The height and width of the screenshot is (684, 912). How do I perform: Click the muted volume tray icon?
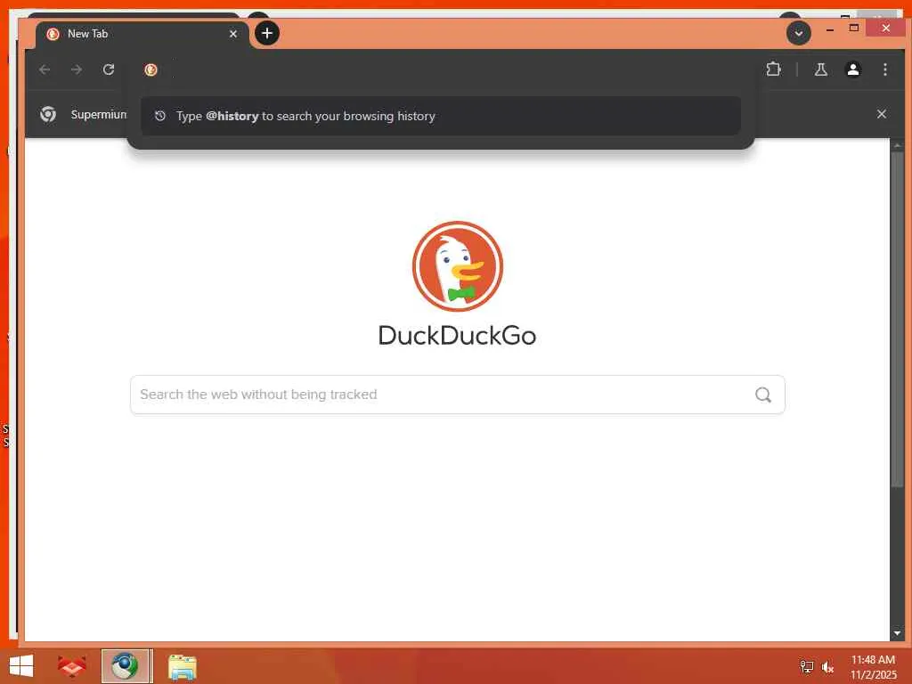[827, 666]
